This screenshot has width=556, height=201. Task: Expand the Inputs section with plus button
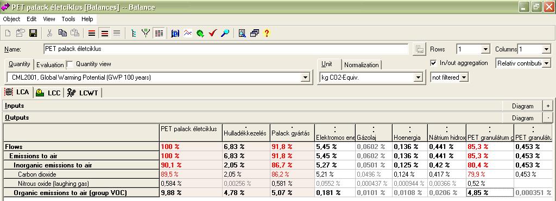point(548,106)
